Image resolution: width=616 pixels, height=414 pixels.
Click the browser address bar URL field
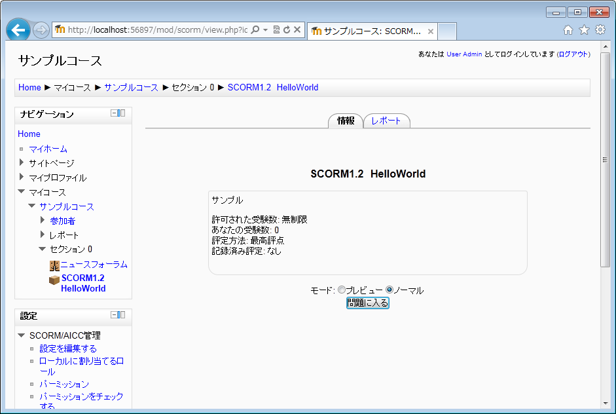click(157, 30)
